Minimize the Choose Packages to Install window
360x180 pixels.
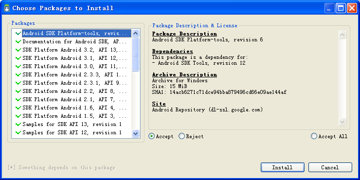click(329, 8)
